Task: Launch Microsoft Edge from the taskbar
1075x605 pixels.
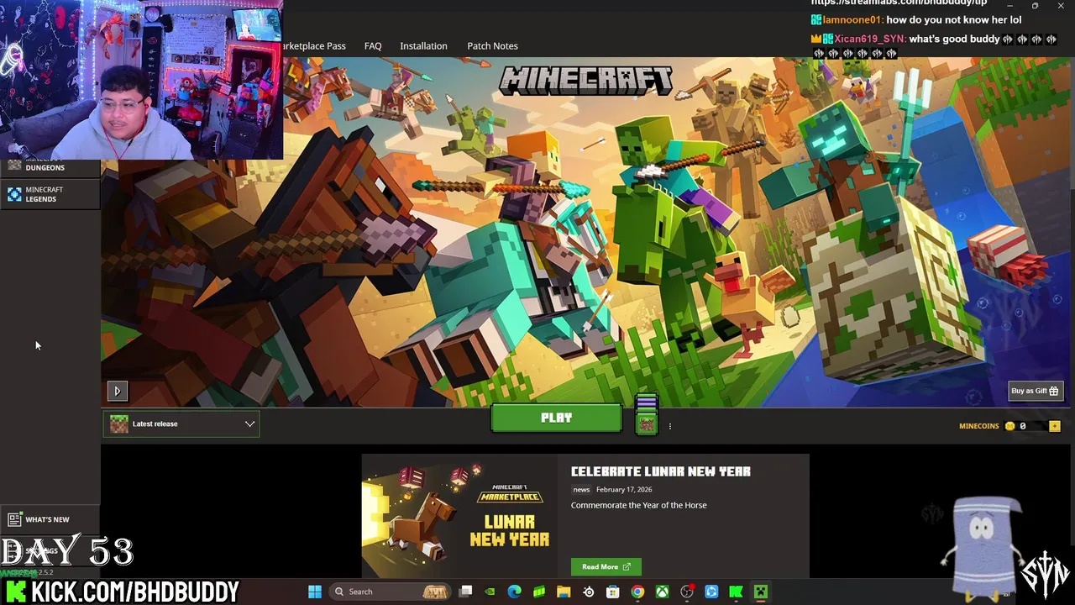Action: click(515, 592)
